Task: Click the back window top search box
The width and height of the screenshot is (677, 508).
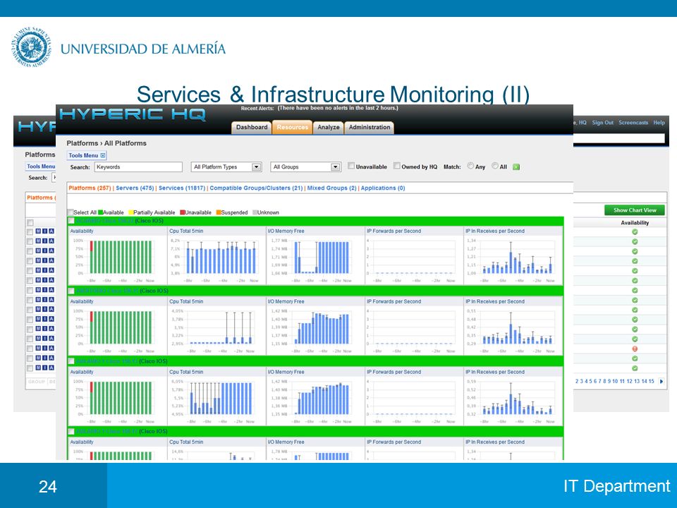Action: (x=619, y=138)
